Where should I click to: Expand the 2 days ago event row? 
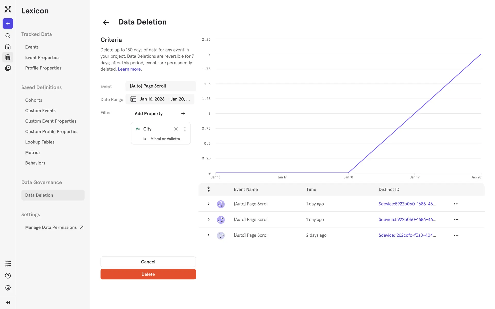(x=209, y=235)
